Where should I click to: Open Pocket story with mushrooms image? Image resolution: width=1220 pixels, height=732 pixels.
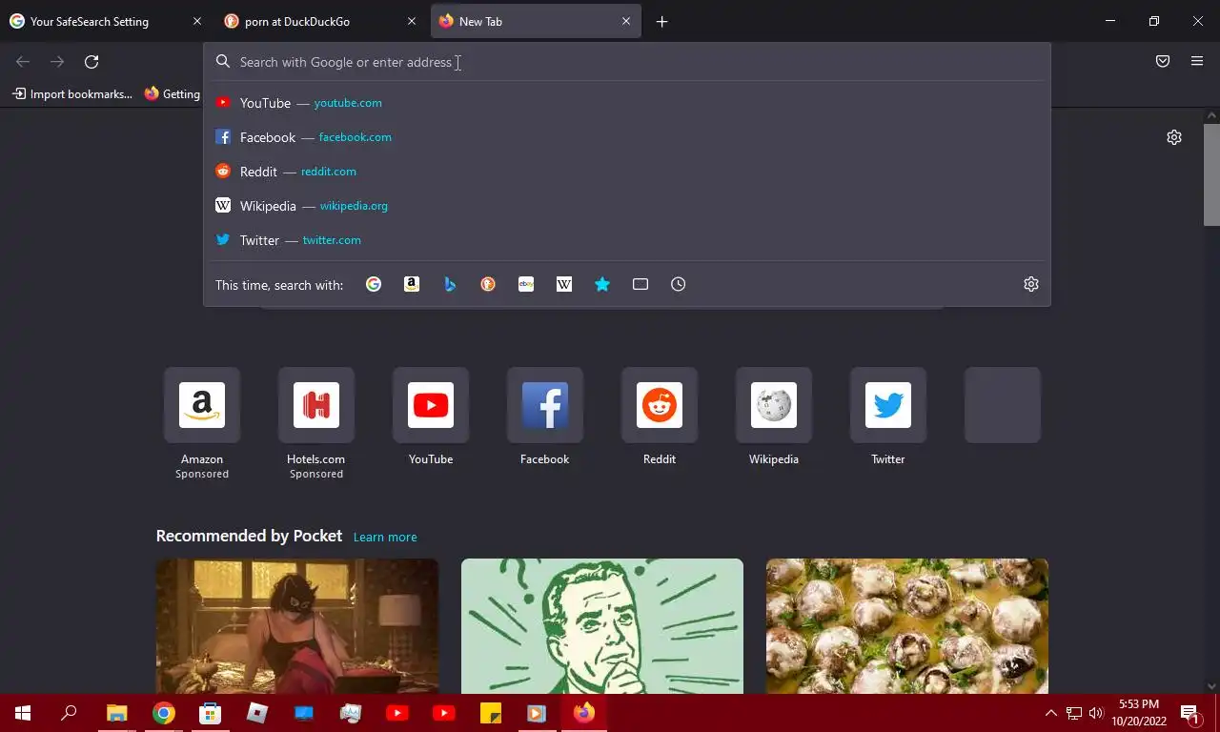(907, 626)
